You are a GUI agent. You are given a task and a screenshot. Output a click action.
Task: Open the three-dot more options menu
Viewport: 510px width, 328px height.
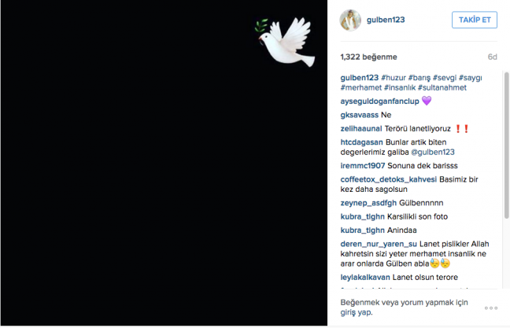coord(491,308)
